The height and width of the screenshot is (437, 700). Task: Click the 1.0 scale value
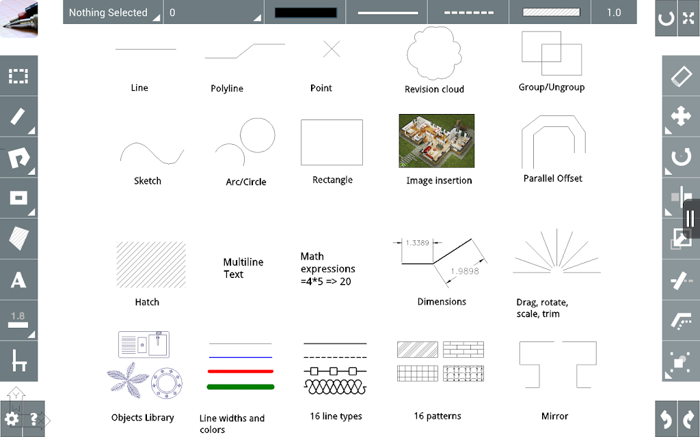click(614, 12)
